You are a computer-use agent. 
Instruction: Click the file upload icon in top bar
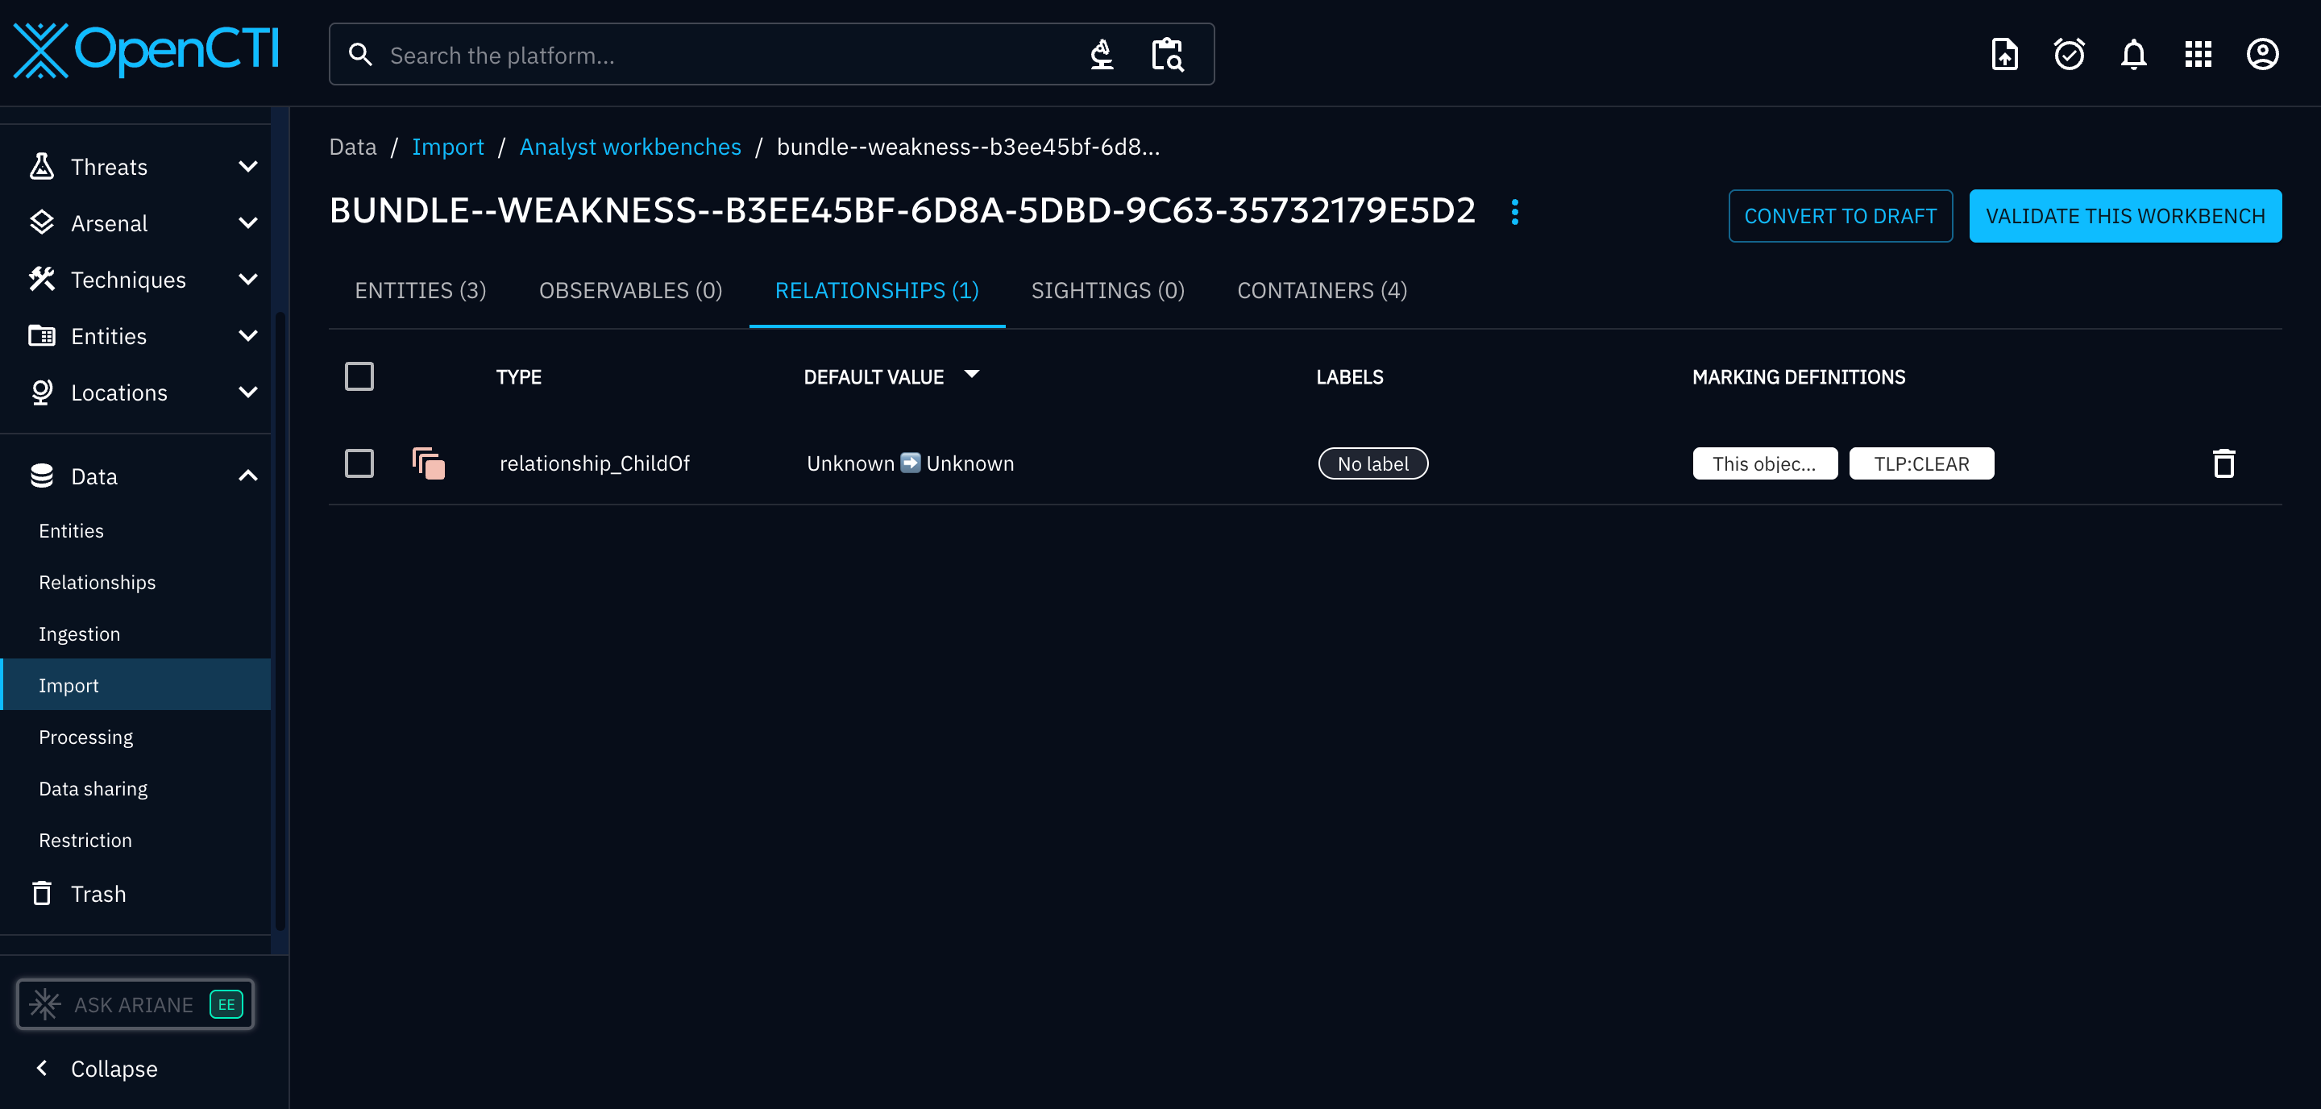point(2003,55)
